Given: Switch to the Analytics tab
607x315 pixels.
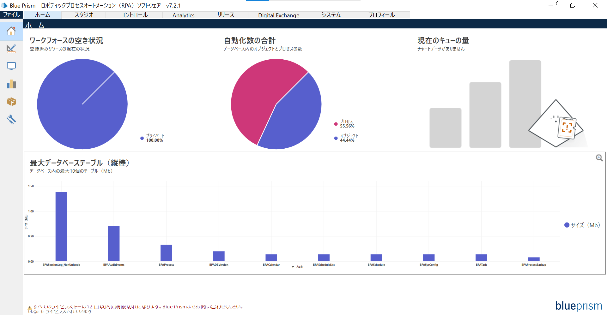Looking at the screenshot, I should pos(183,15).
